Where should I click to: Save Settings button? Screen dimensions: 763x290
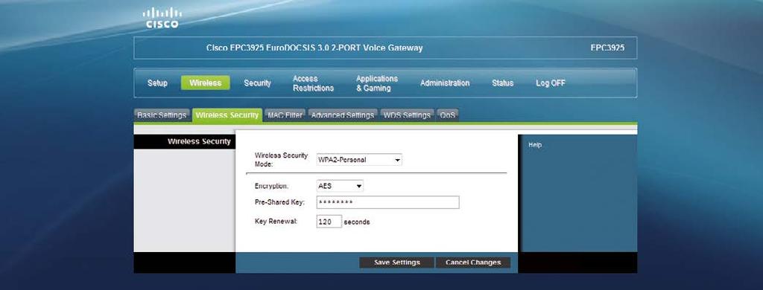396,262
